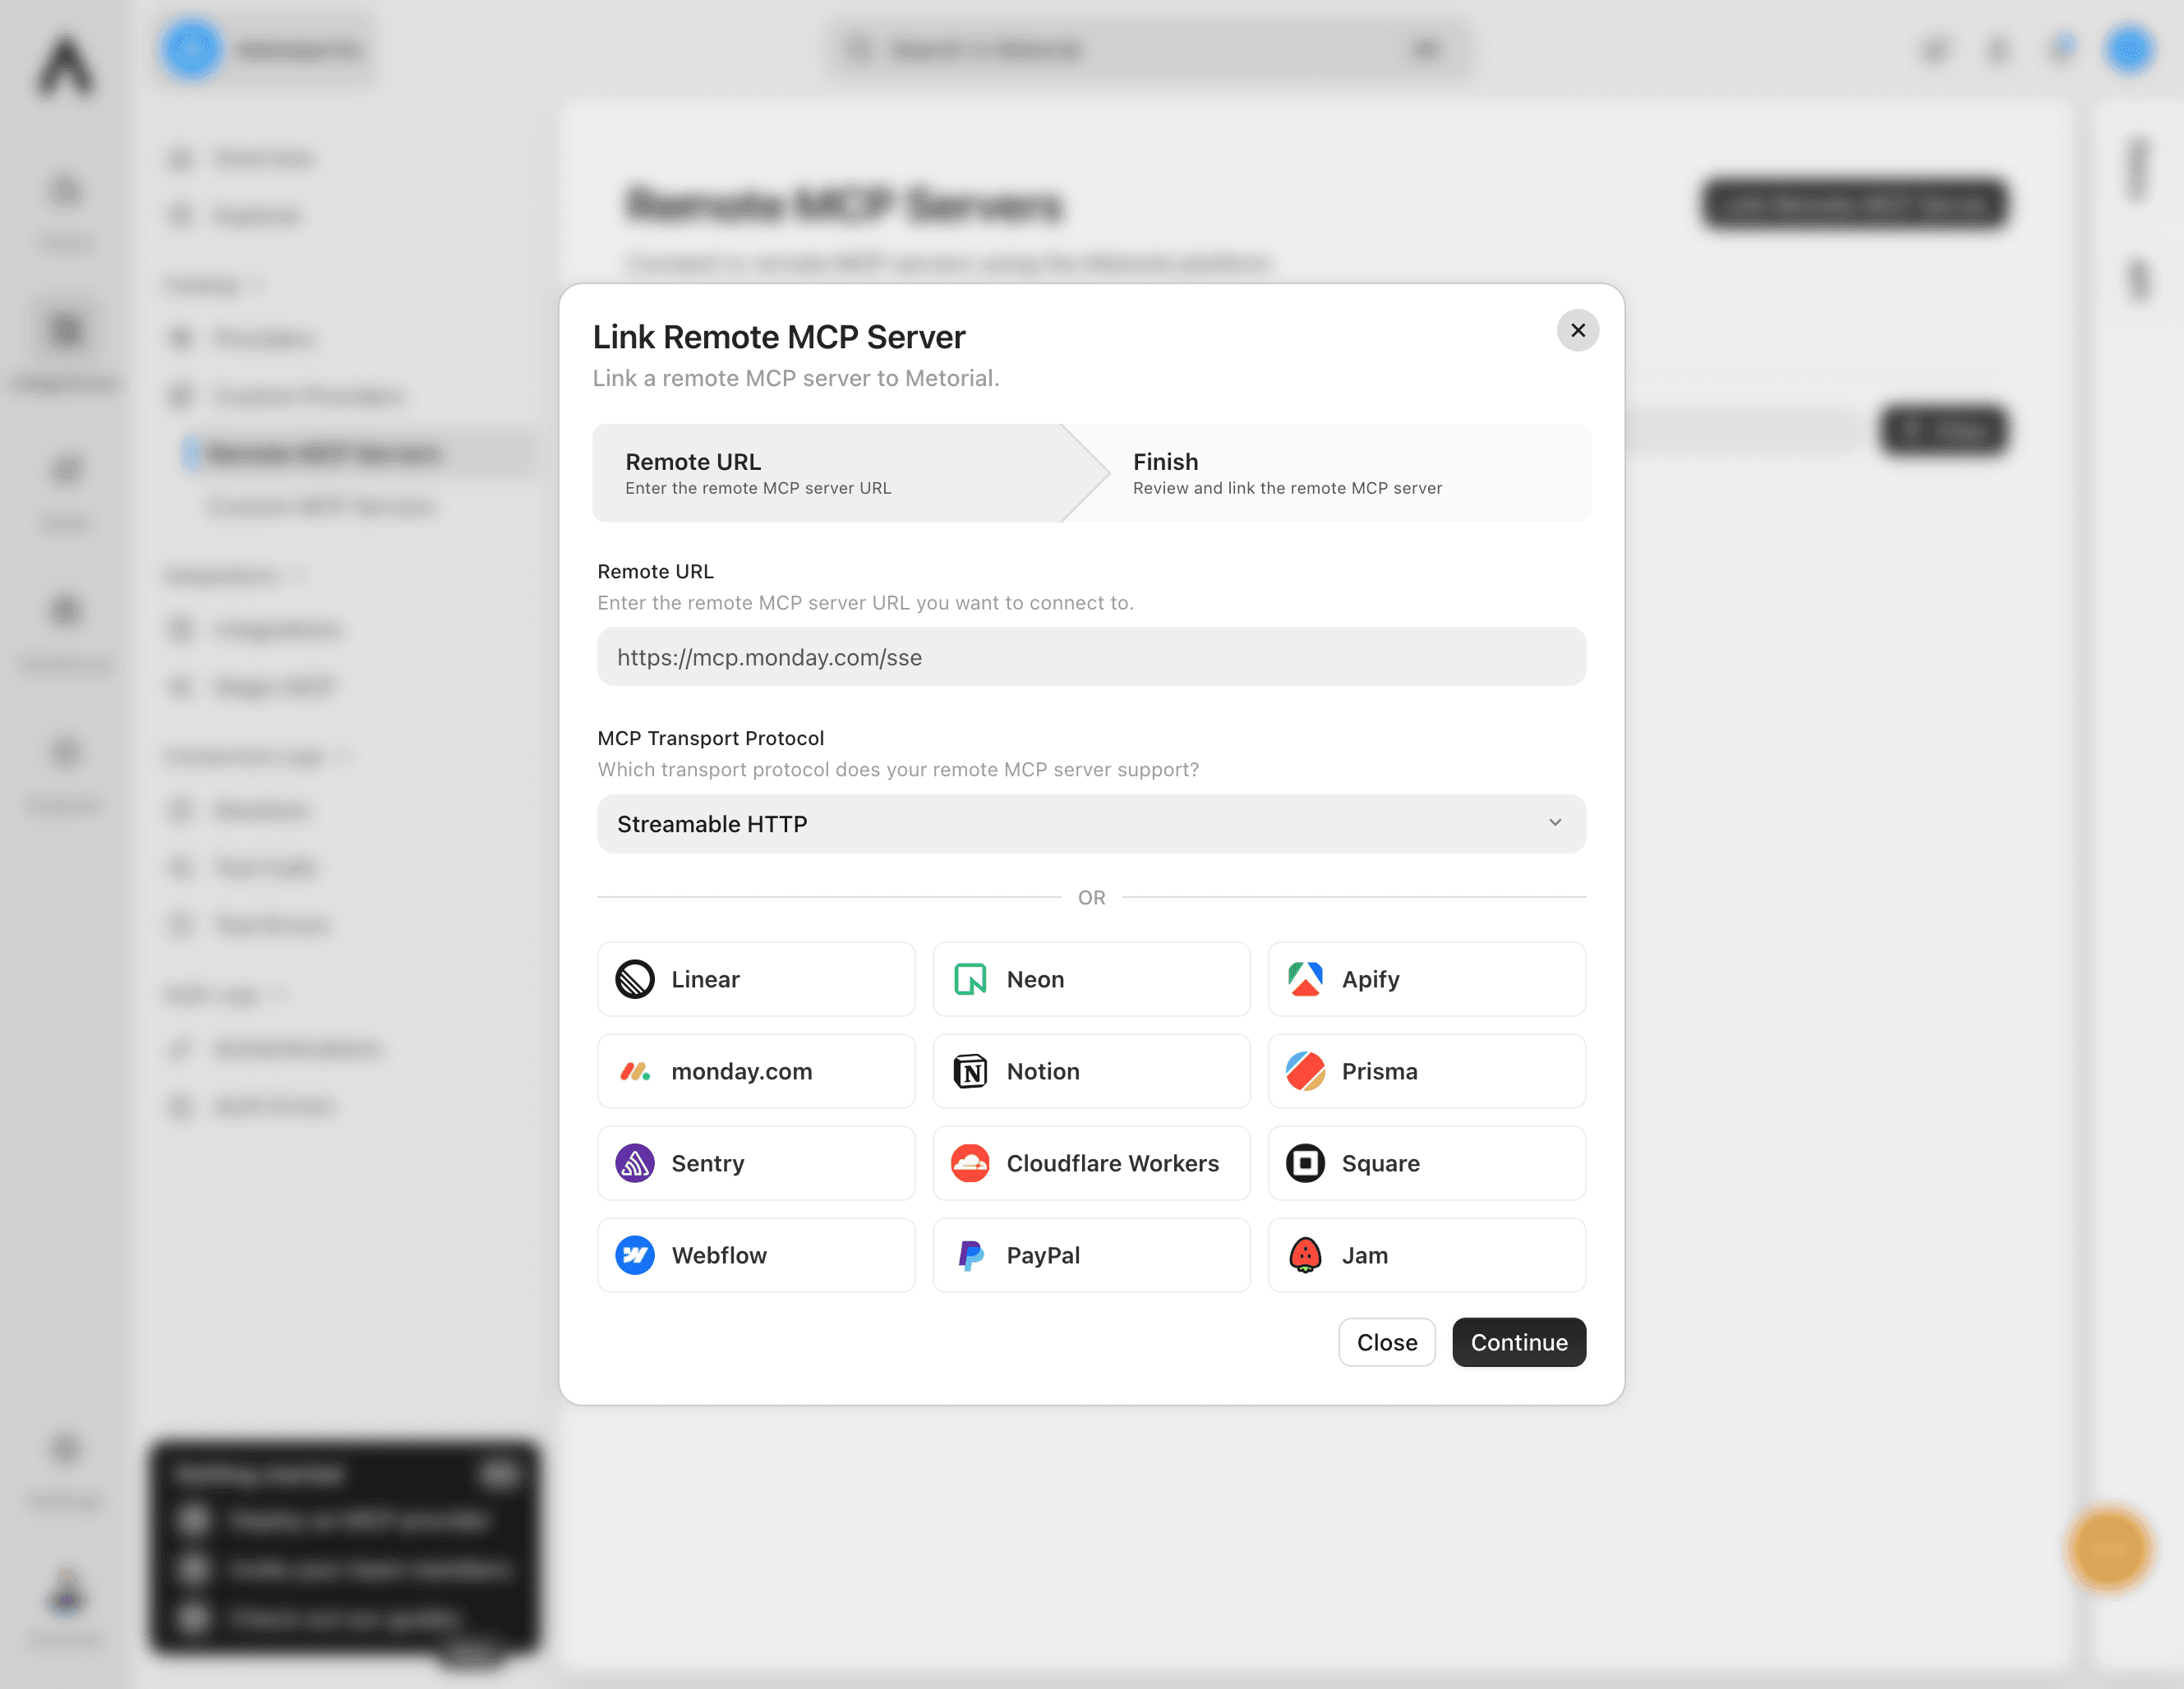Select the Webflow preset server
This screenshot has width=2184, height=1689.
coord(756,1255)
